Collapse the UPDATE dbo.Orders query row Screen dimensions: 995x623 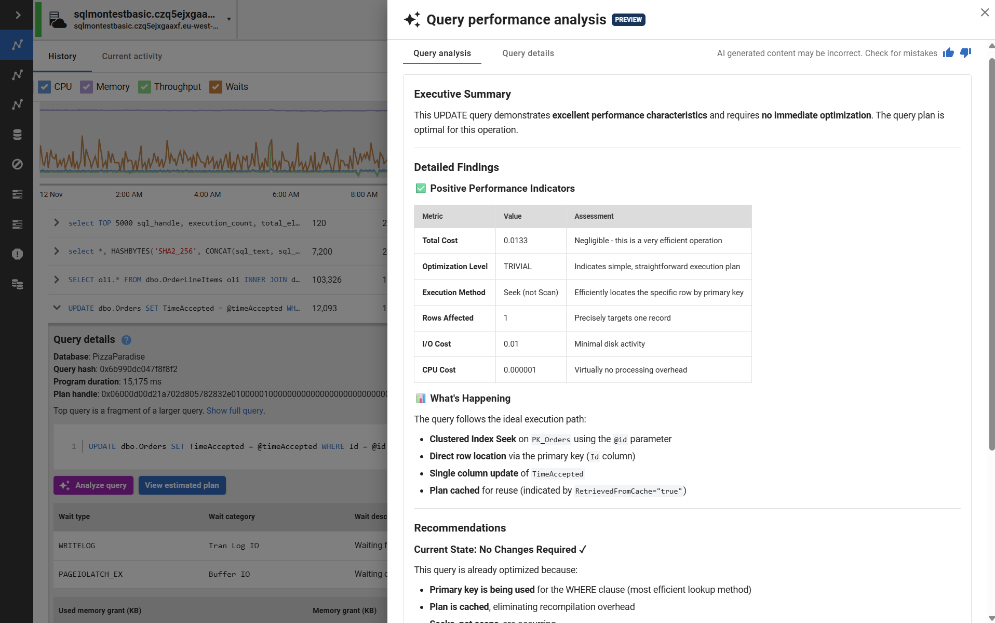point(57,308)
